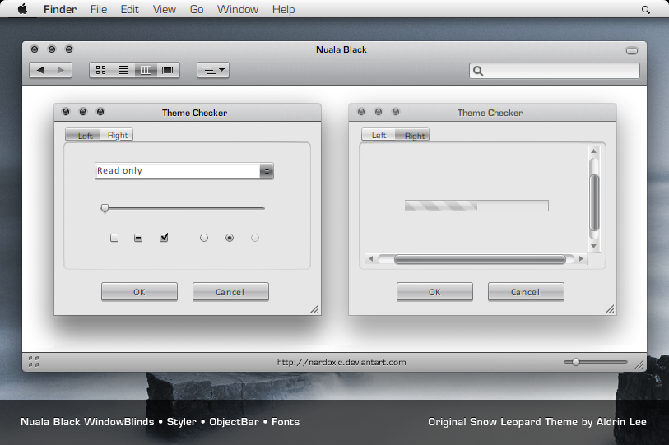
Task: Open Spotlight search in menu bar
Action: pos(645,9)
